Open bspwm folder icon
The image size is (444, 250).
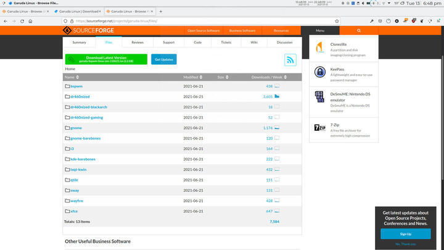67,86
